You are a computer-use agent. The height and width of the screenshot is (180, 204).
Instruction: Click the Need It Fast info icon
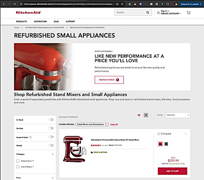(30, 137)
